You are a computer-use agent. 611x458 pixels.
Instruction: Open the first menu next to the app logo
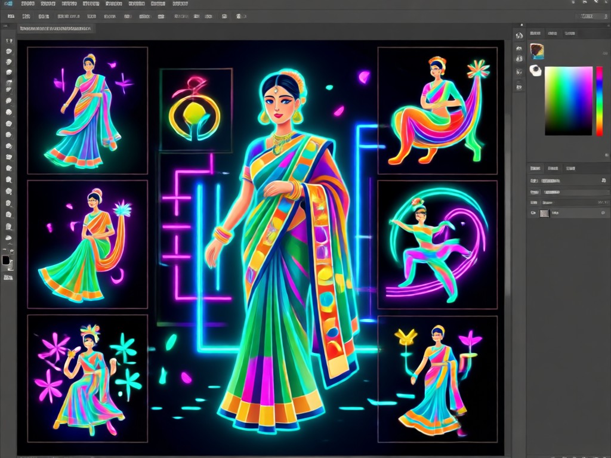click(x=27, y=4)
